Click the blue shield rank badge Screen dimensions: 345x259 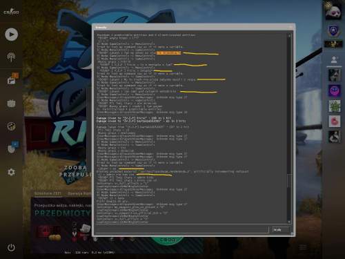point(333,30)
